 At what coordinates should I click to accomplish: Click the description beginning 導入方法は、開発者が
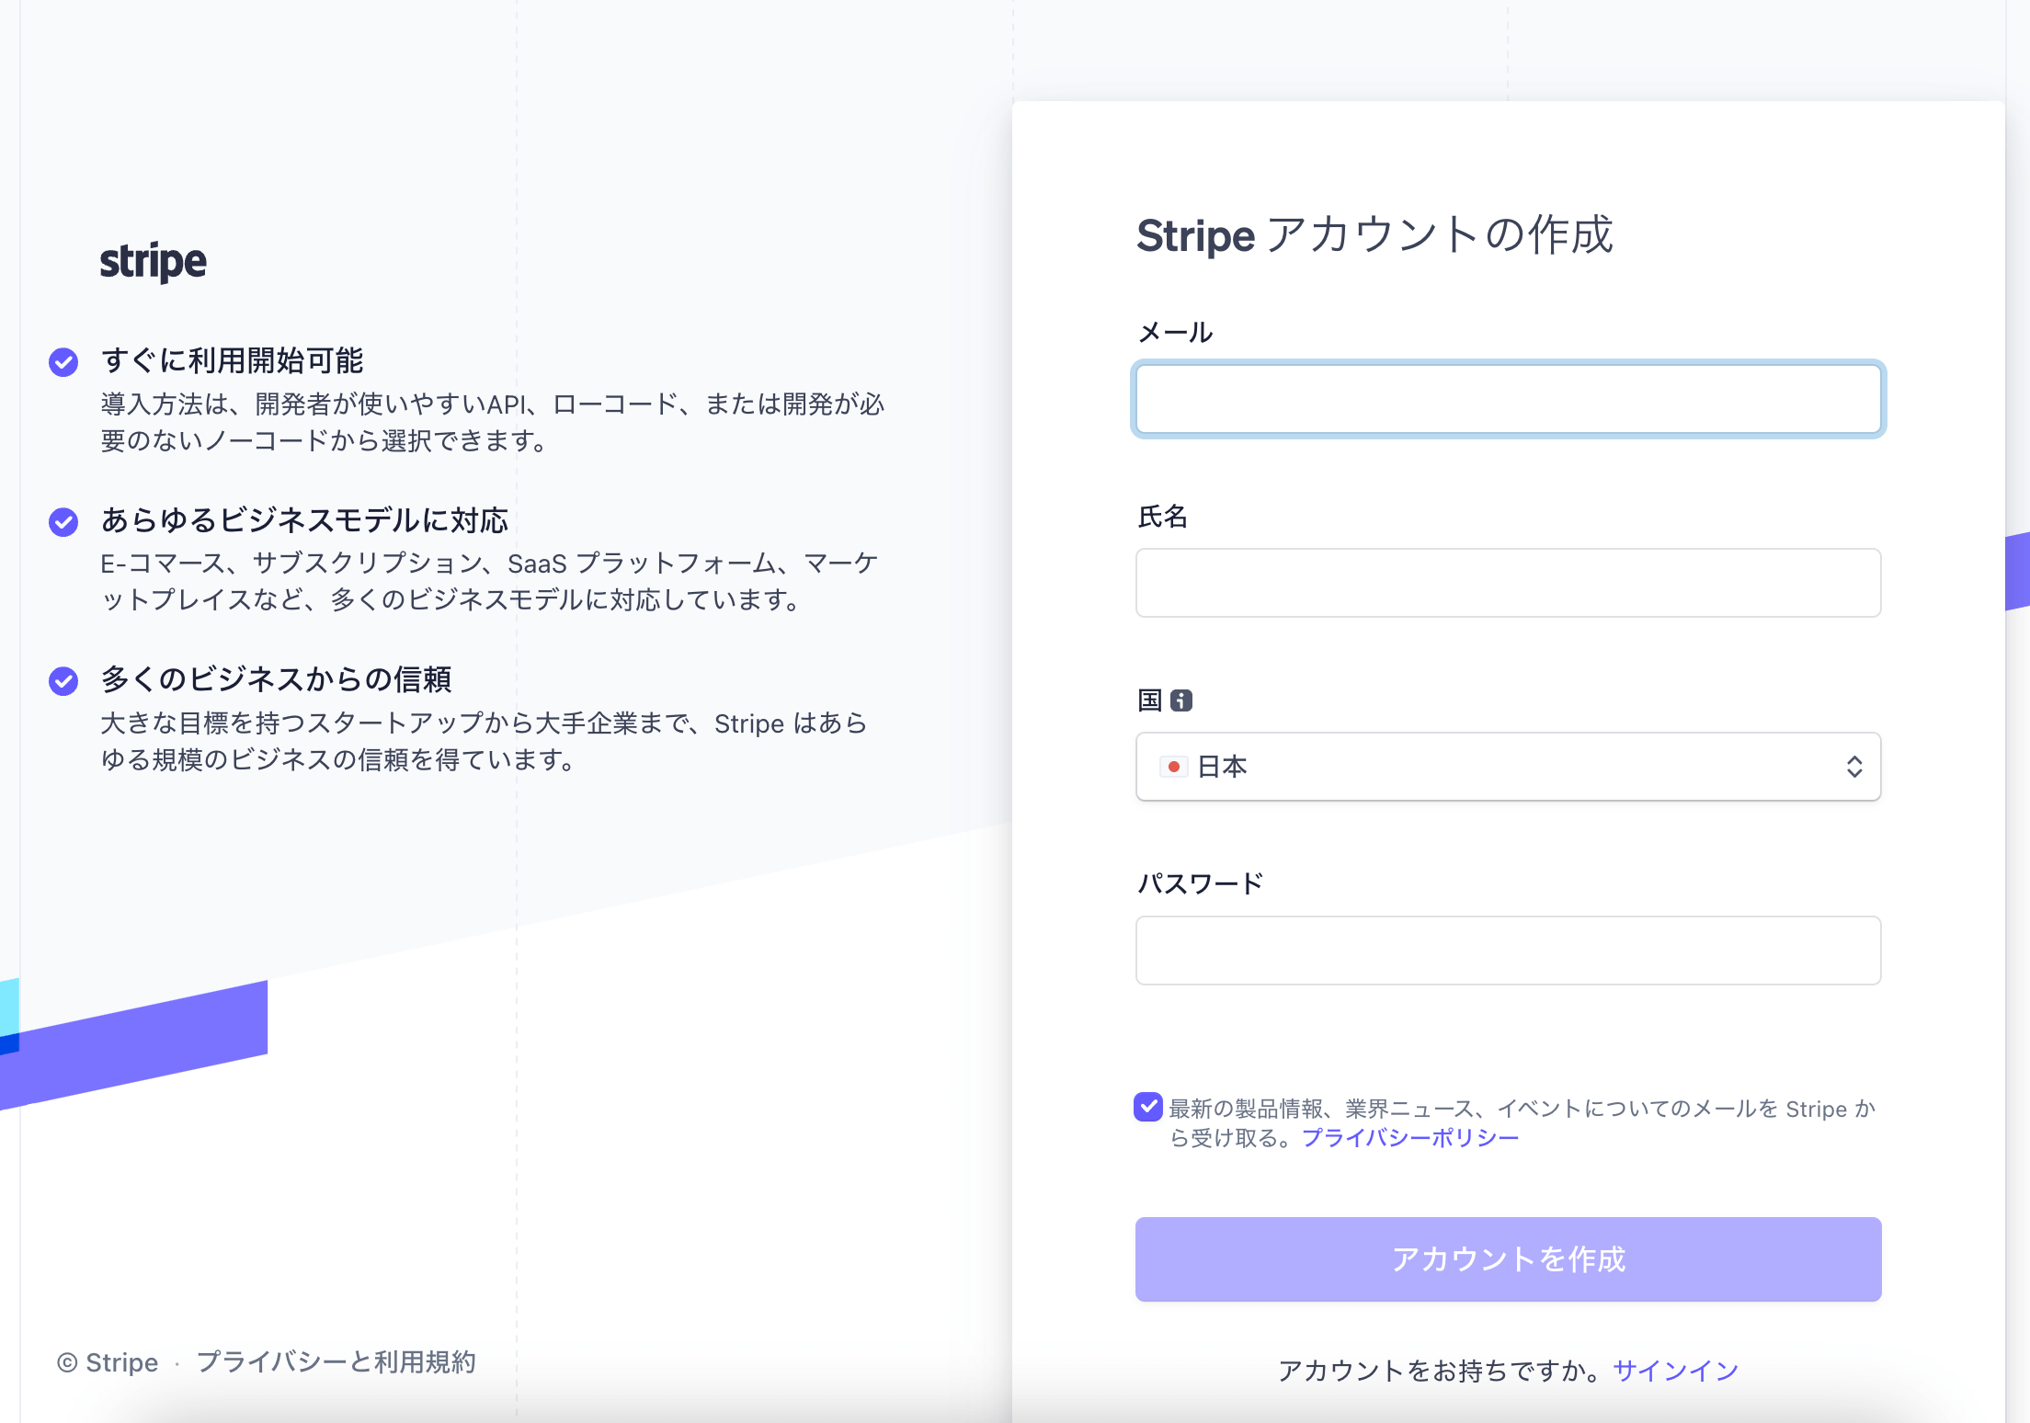[493, 422]
